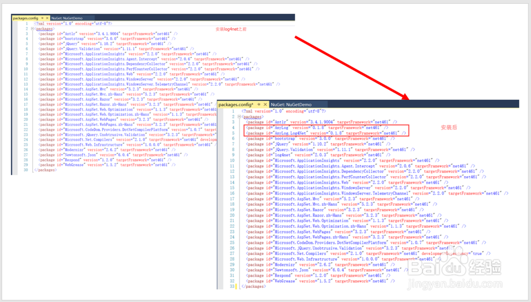Click xml declaration in unmodified packages.config editor
Screen dimensions: 531x302
click(x=73, y=24)
